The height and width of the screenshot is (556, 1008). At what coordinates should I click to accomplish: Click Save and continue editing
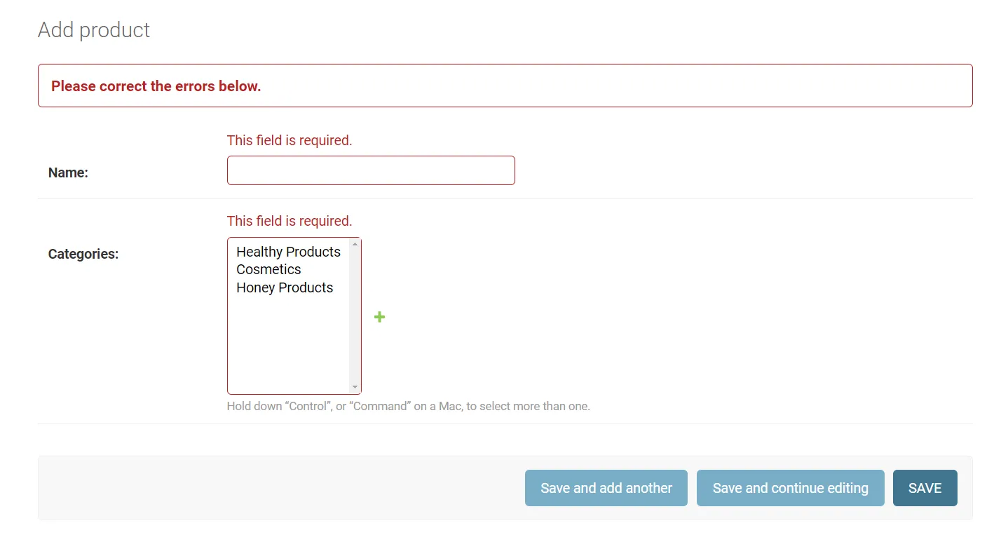(790, 488)
